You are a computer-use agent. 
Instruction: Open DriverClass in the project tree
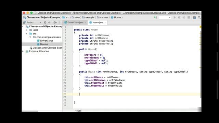coord(45,41)
